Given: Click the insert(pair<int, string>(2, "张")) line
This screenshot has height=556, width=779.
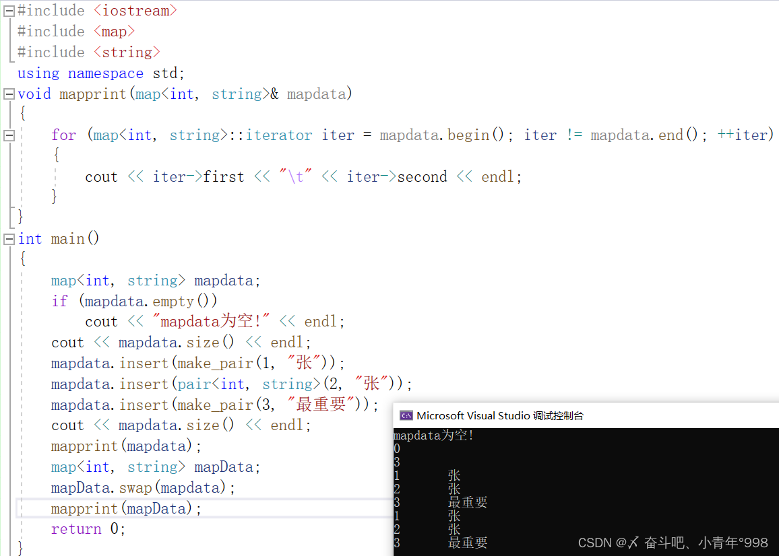Looking at the screenshot, I should (232, 384).
